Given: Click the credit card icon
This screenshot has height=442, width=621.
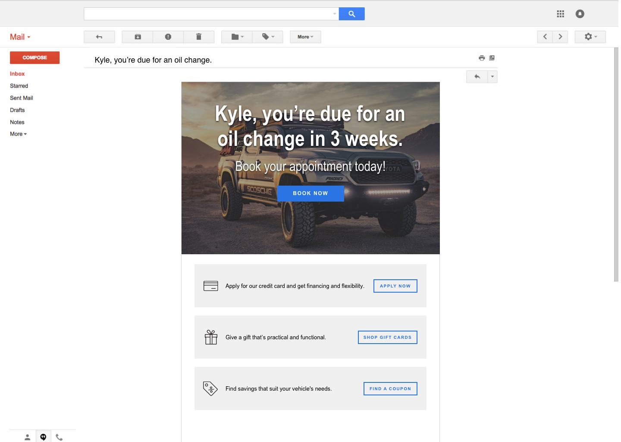Looking at the screenshot, I should pyautogui.click(x=211, y=286).
